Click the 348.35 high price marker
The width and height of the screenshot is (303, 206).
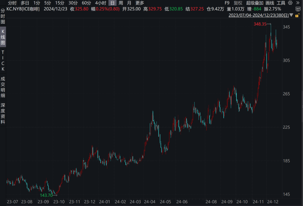[x=260, y=24]
